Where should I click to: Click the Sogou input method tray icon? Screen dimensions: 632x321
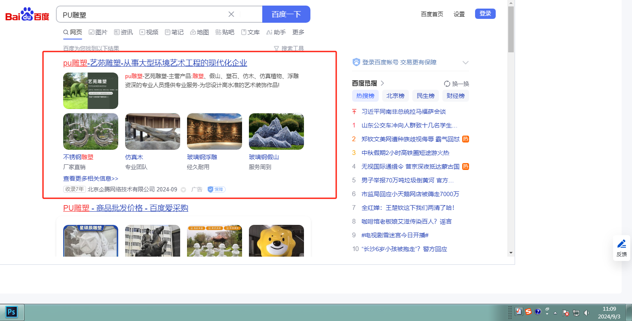tap(528, 312)
